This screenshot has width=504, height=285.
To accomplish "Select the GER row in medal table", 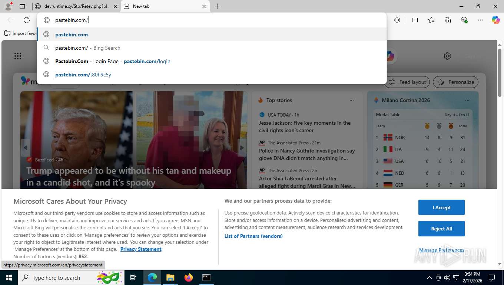I will click(422, 185).
